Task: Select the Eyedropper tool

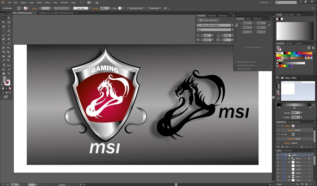Action: [4, 61]
